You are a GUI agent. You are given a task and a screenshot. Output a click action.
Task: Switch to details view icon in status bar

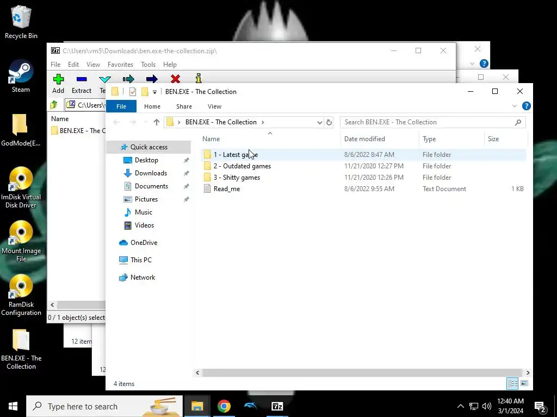tap(512, 383)
